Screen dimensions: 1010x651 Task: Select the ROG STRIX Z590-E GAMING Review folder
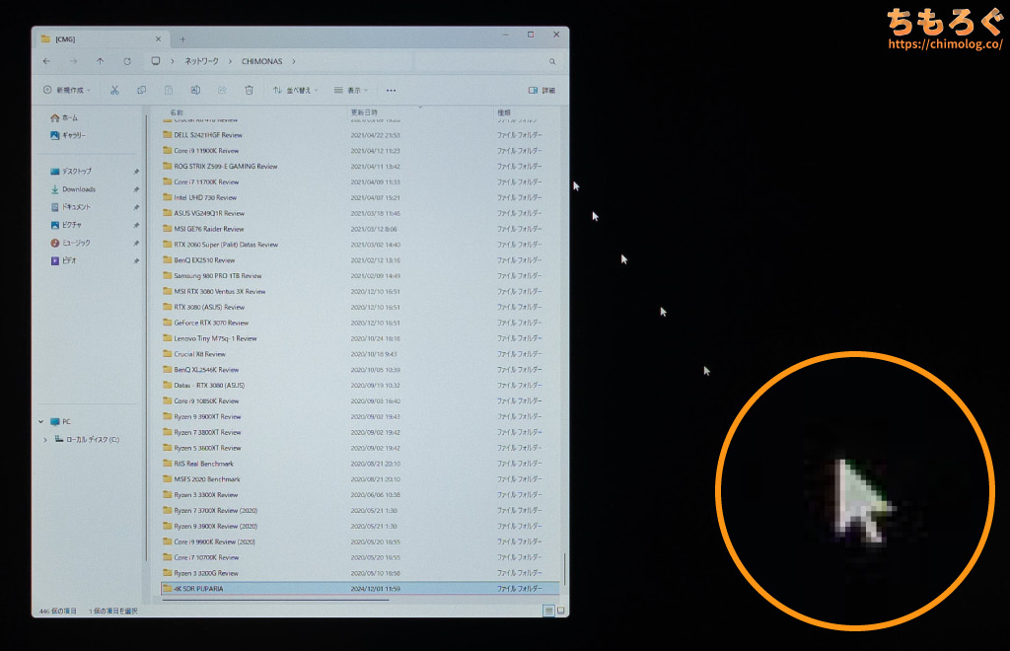226,167
